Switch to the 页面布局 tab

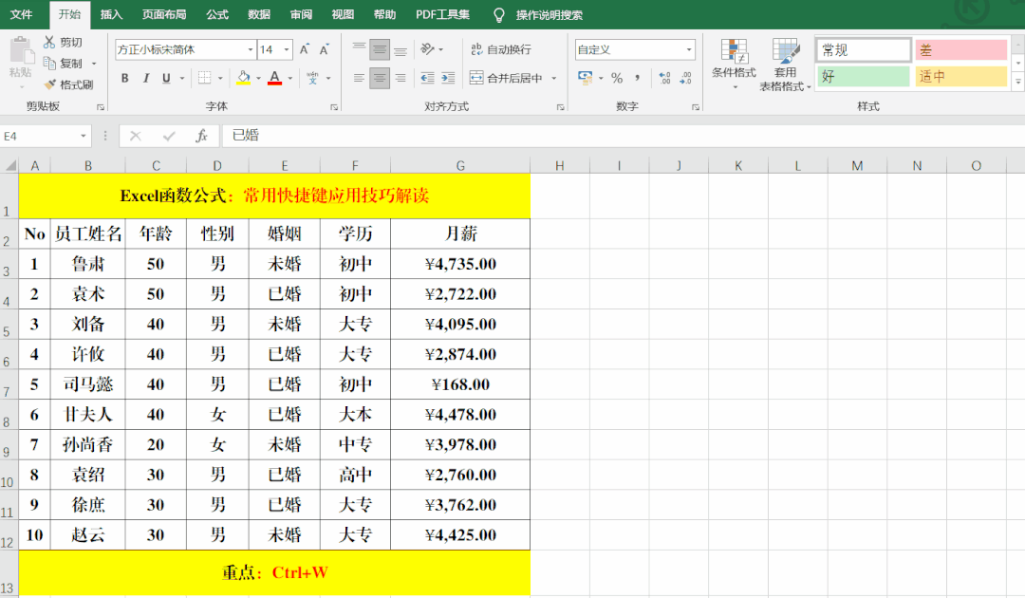[164, 14]
